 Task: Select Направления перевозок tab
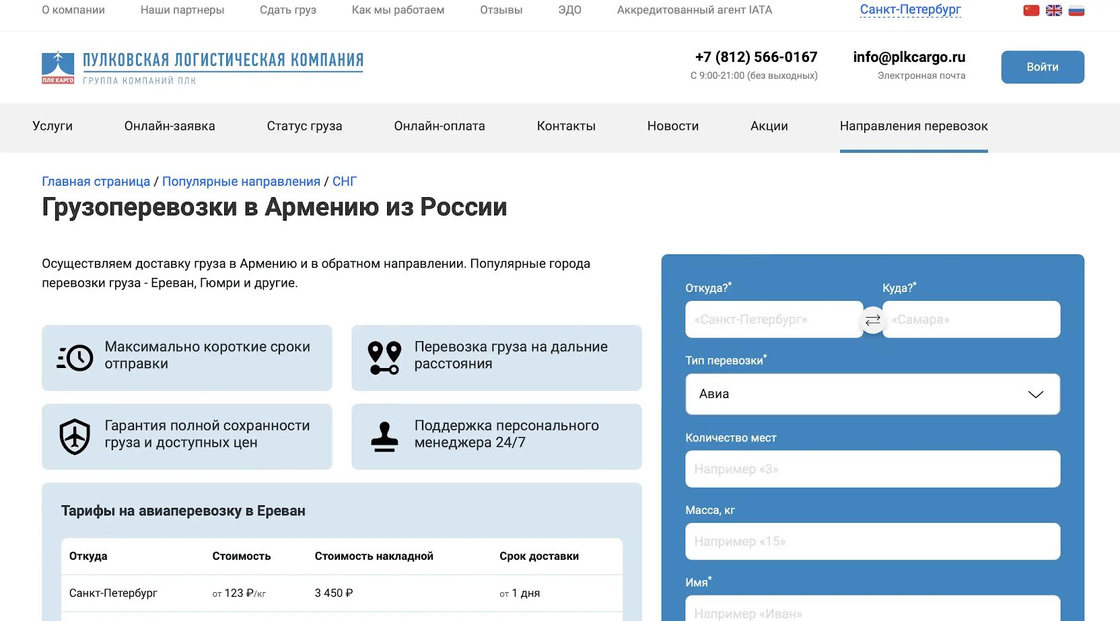pyautogui.click(x=913, y=126)
